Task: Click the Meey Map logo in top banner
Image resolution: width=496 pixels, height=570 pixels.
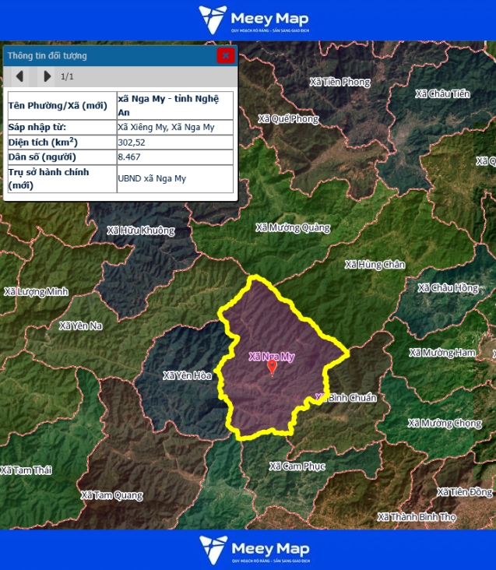Action: coord(253,20)
